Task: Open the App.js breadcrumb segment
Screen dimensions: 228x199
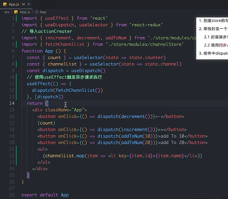Action: pyautogui.click(x=25, y=12)
